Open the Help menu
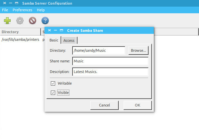199x139 pixels. tap(41, 10)
